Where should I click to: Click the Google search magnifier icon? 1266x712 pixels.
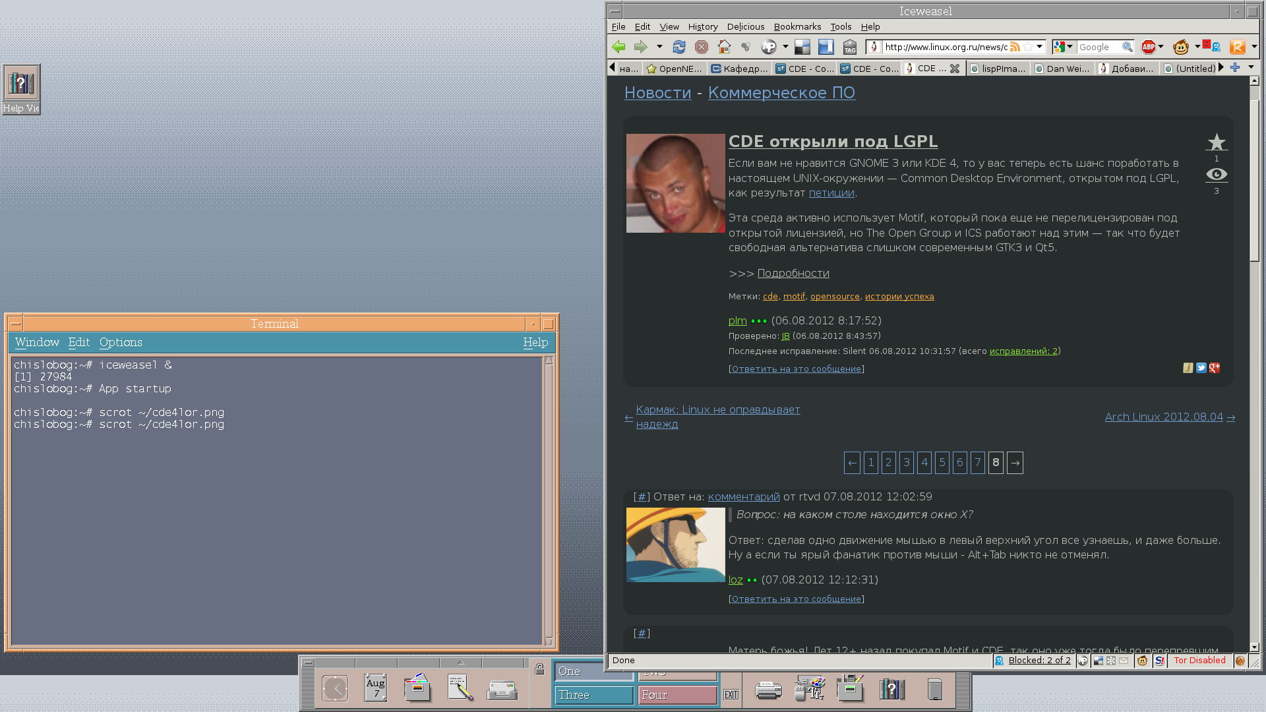tap(1127, 47)
